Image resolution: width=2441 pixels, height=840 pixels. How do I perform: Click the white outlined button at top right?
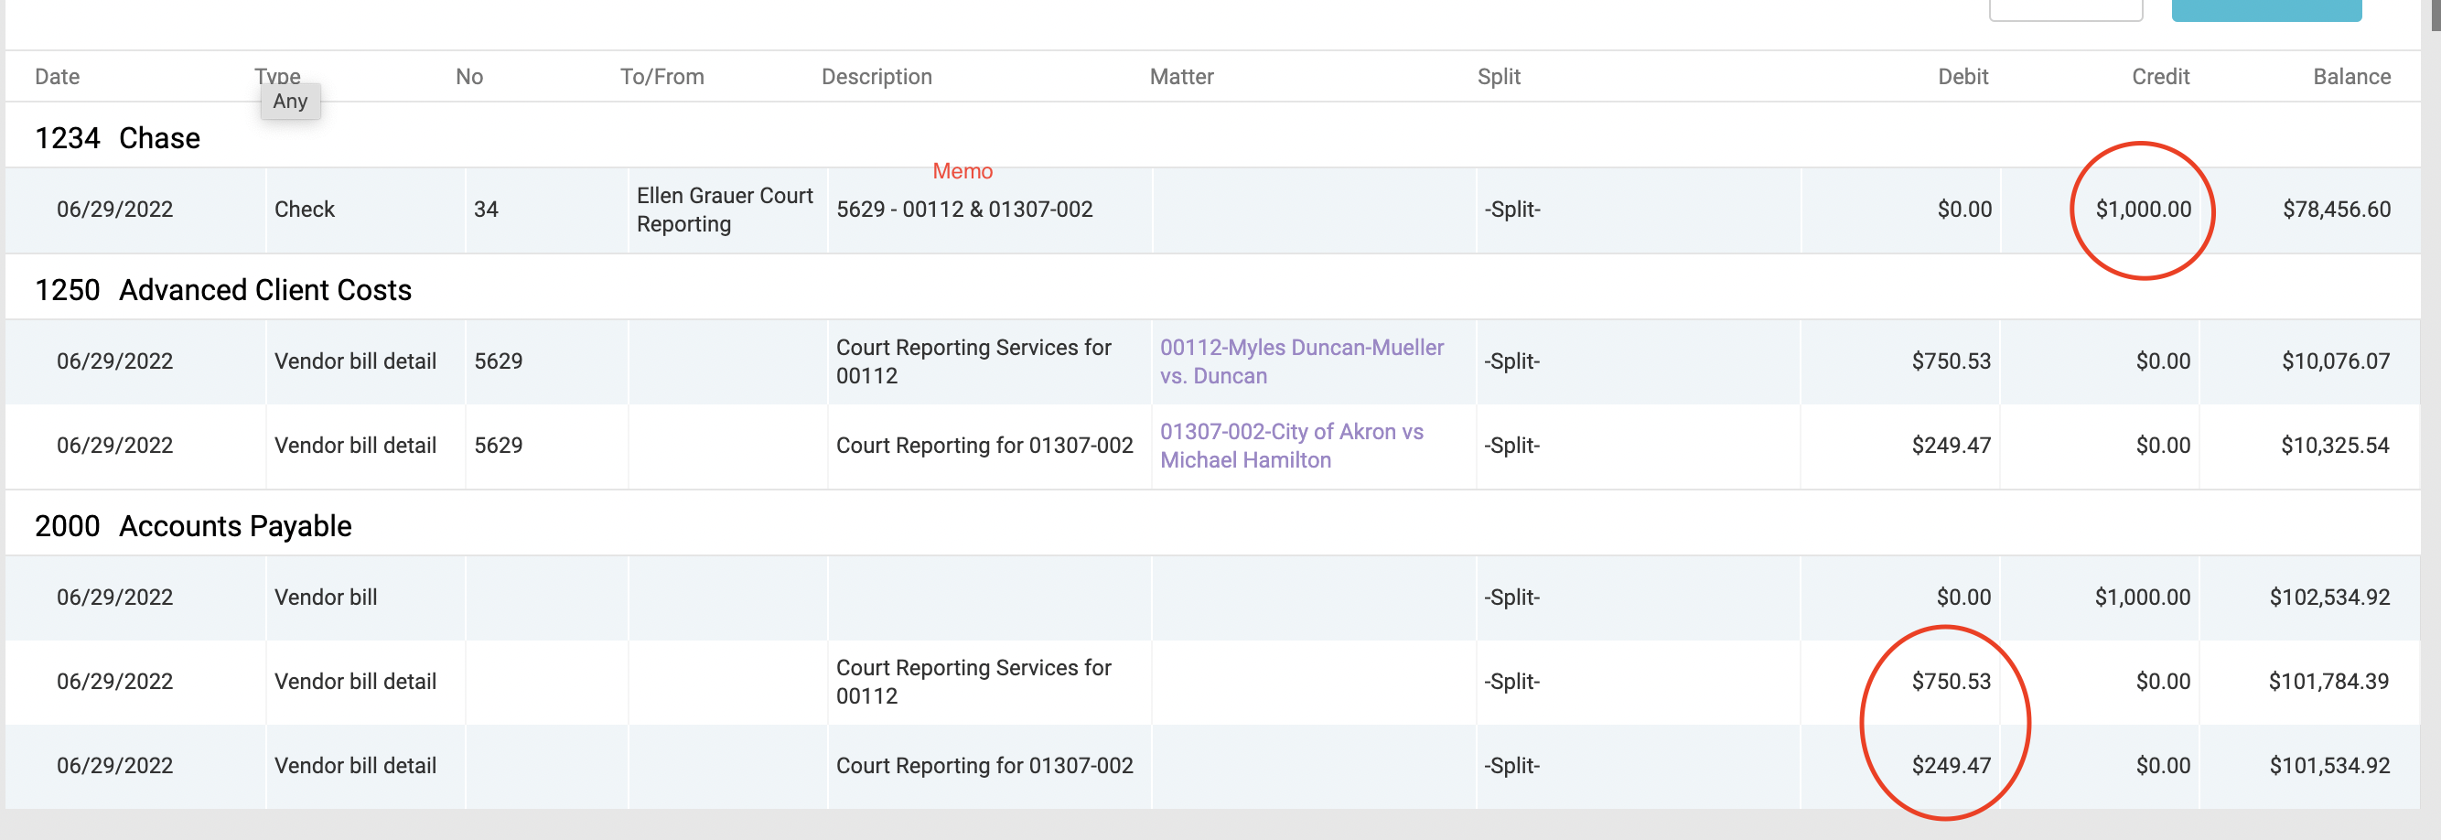pos(2066,9)
